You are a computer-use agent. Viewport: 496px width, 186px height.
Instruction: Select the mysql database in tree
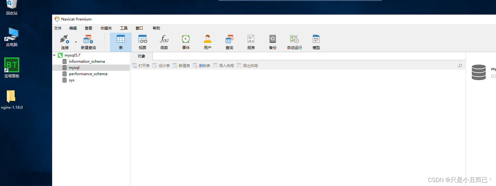[x=74, y=68]
